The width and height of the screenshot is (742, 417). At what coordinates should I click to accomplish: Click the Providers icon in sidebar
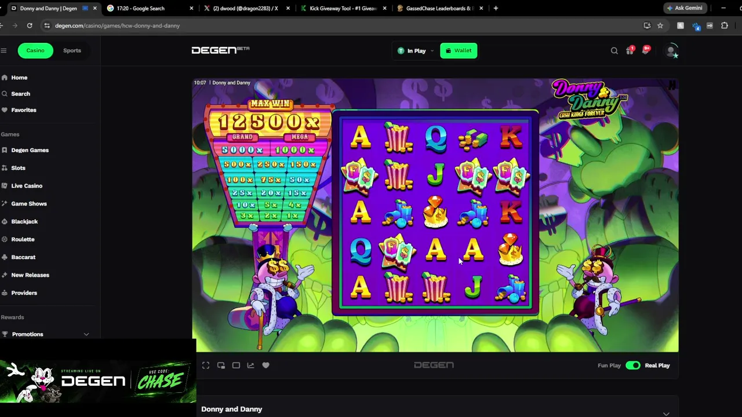click(x=5, y=293)
